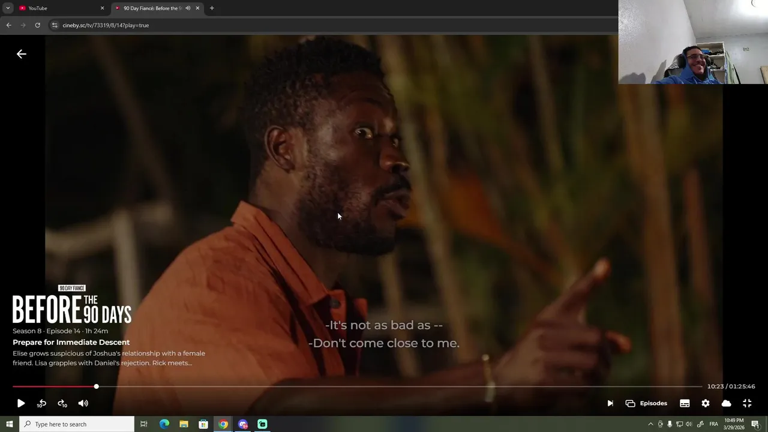The image size is (768, 432).
Task: Open the Discord app on the taskbar
Action: 243,424
